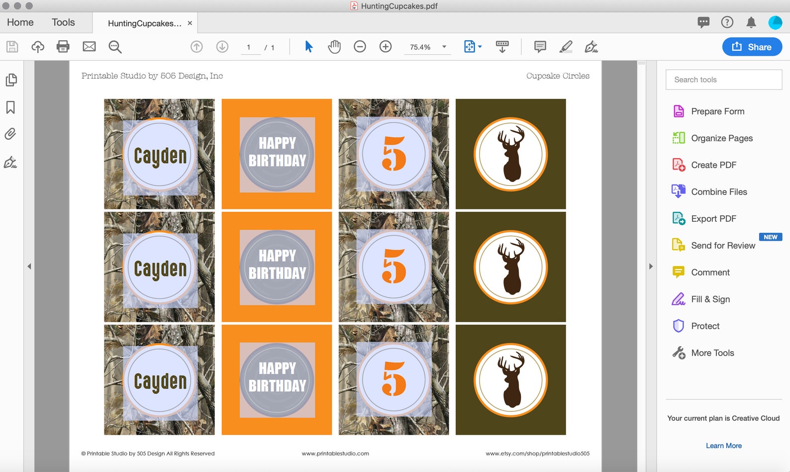790x472 pixels.
Task: Switch to the Home tab
Action: 20,22
